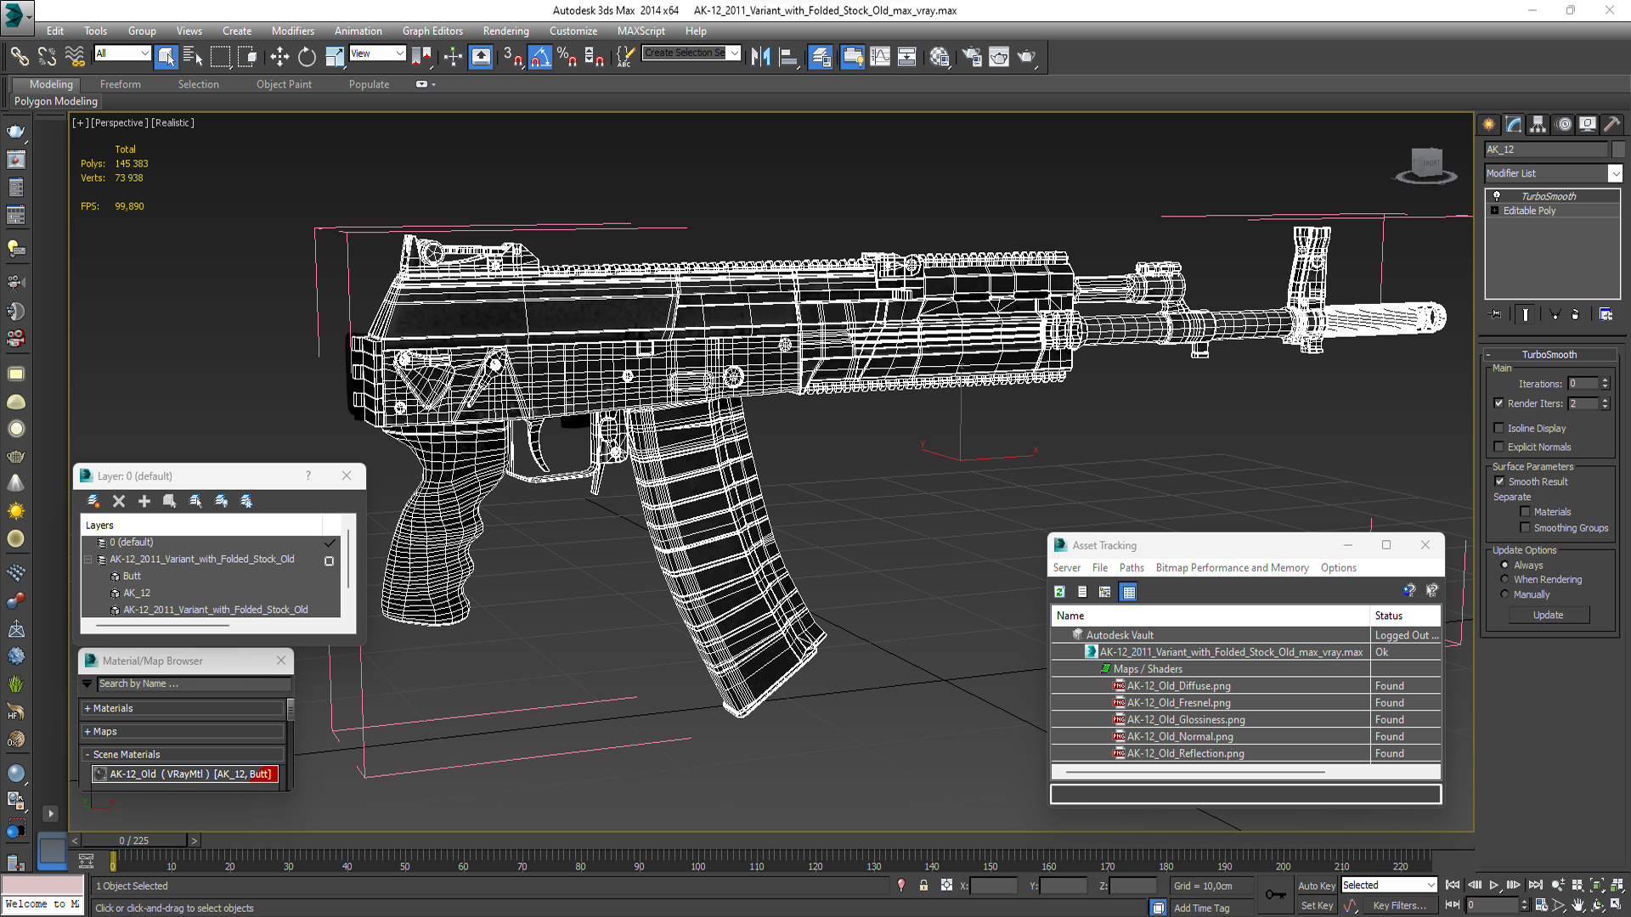This screenshot has width=1631, height=917.
Task: Enable Separate by Smoothing Groups checkbox
Action: tap(1525, 528)
